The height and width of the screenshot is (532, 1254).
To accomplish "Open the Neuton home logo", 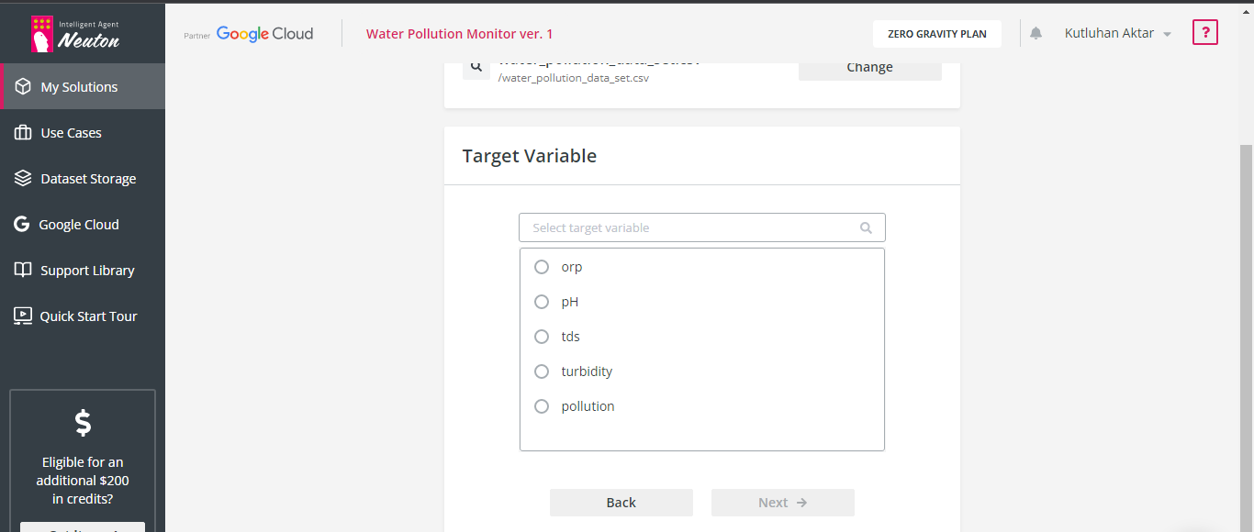I will pyautogui.click(x=83, y=33).
